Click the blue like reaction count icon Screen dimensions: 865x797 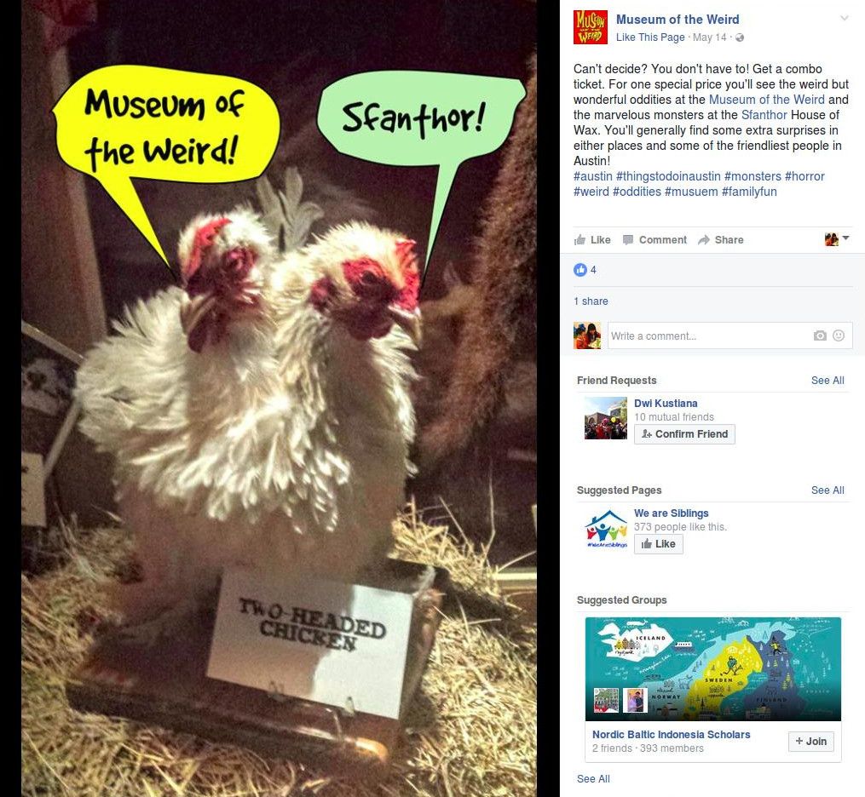coord(580,270)
